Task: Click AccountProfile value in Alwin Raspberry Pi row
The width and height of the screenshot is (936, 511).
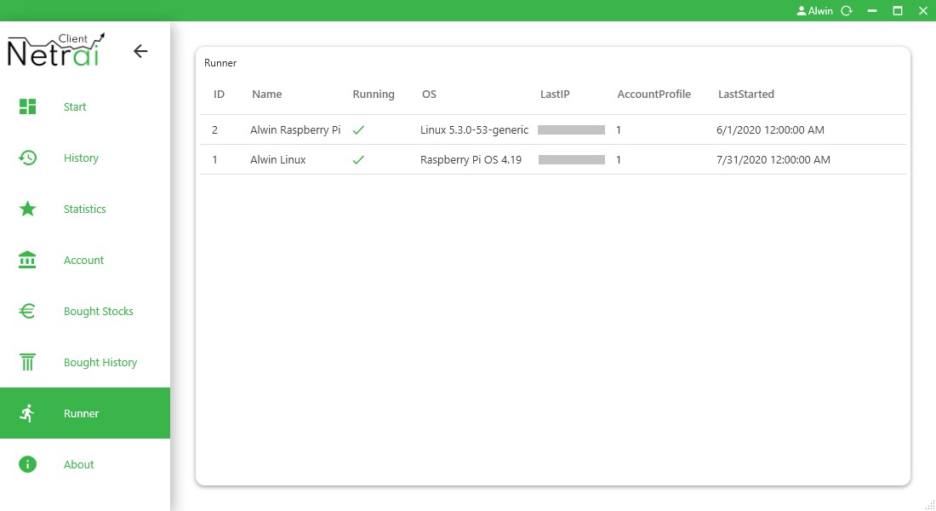Action: click(619, 129)
